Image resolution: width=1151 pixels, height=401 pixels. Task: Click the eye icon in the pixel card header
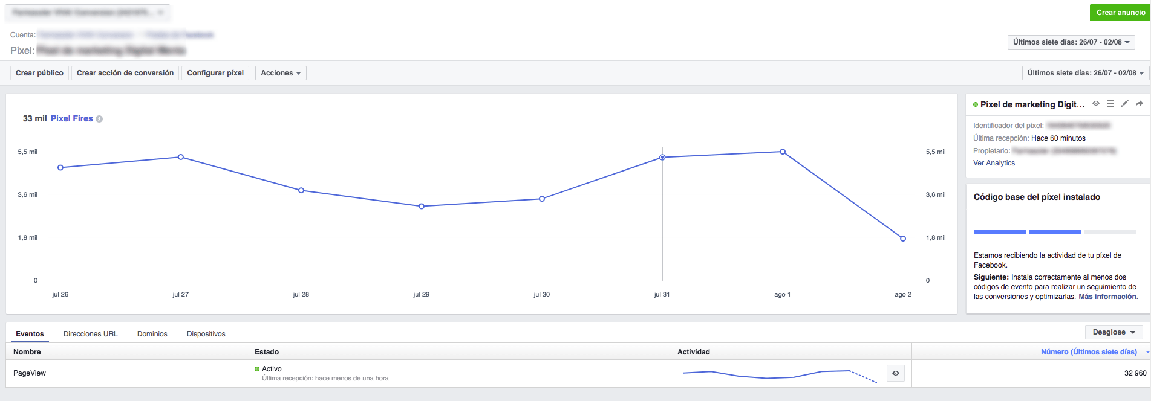[x=1096, y=104]
